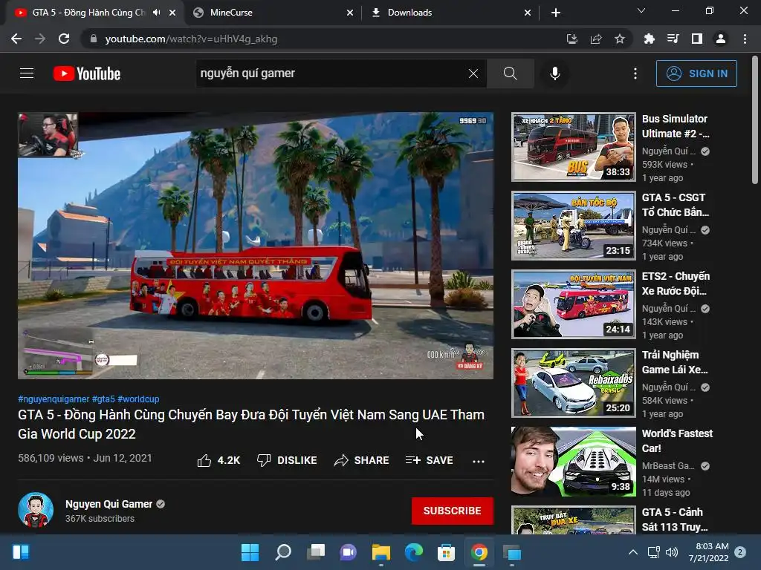Open the #nguyenquigamer hashtag
The height and width of the screenshot is (570, 761).
click(54, 399)
